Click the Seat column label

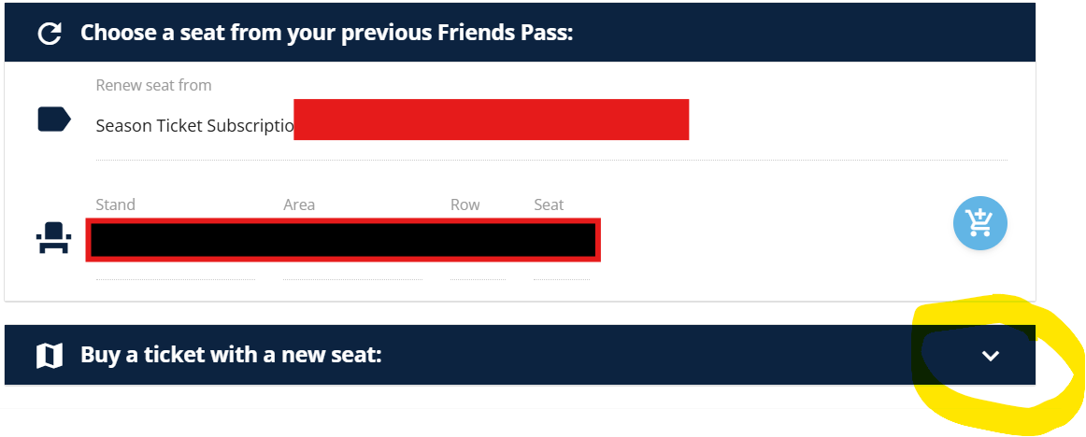(x=549, y=204)
